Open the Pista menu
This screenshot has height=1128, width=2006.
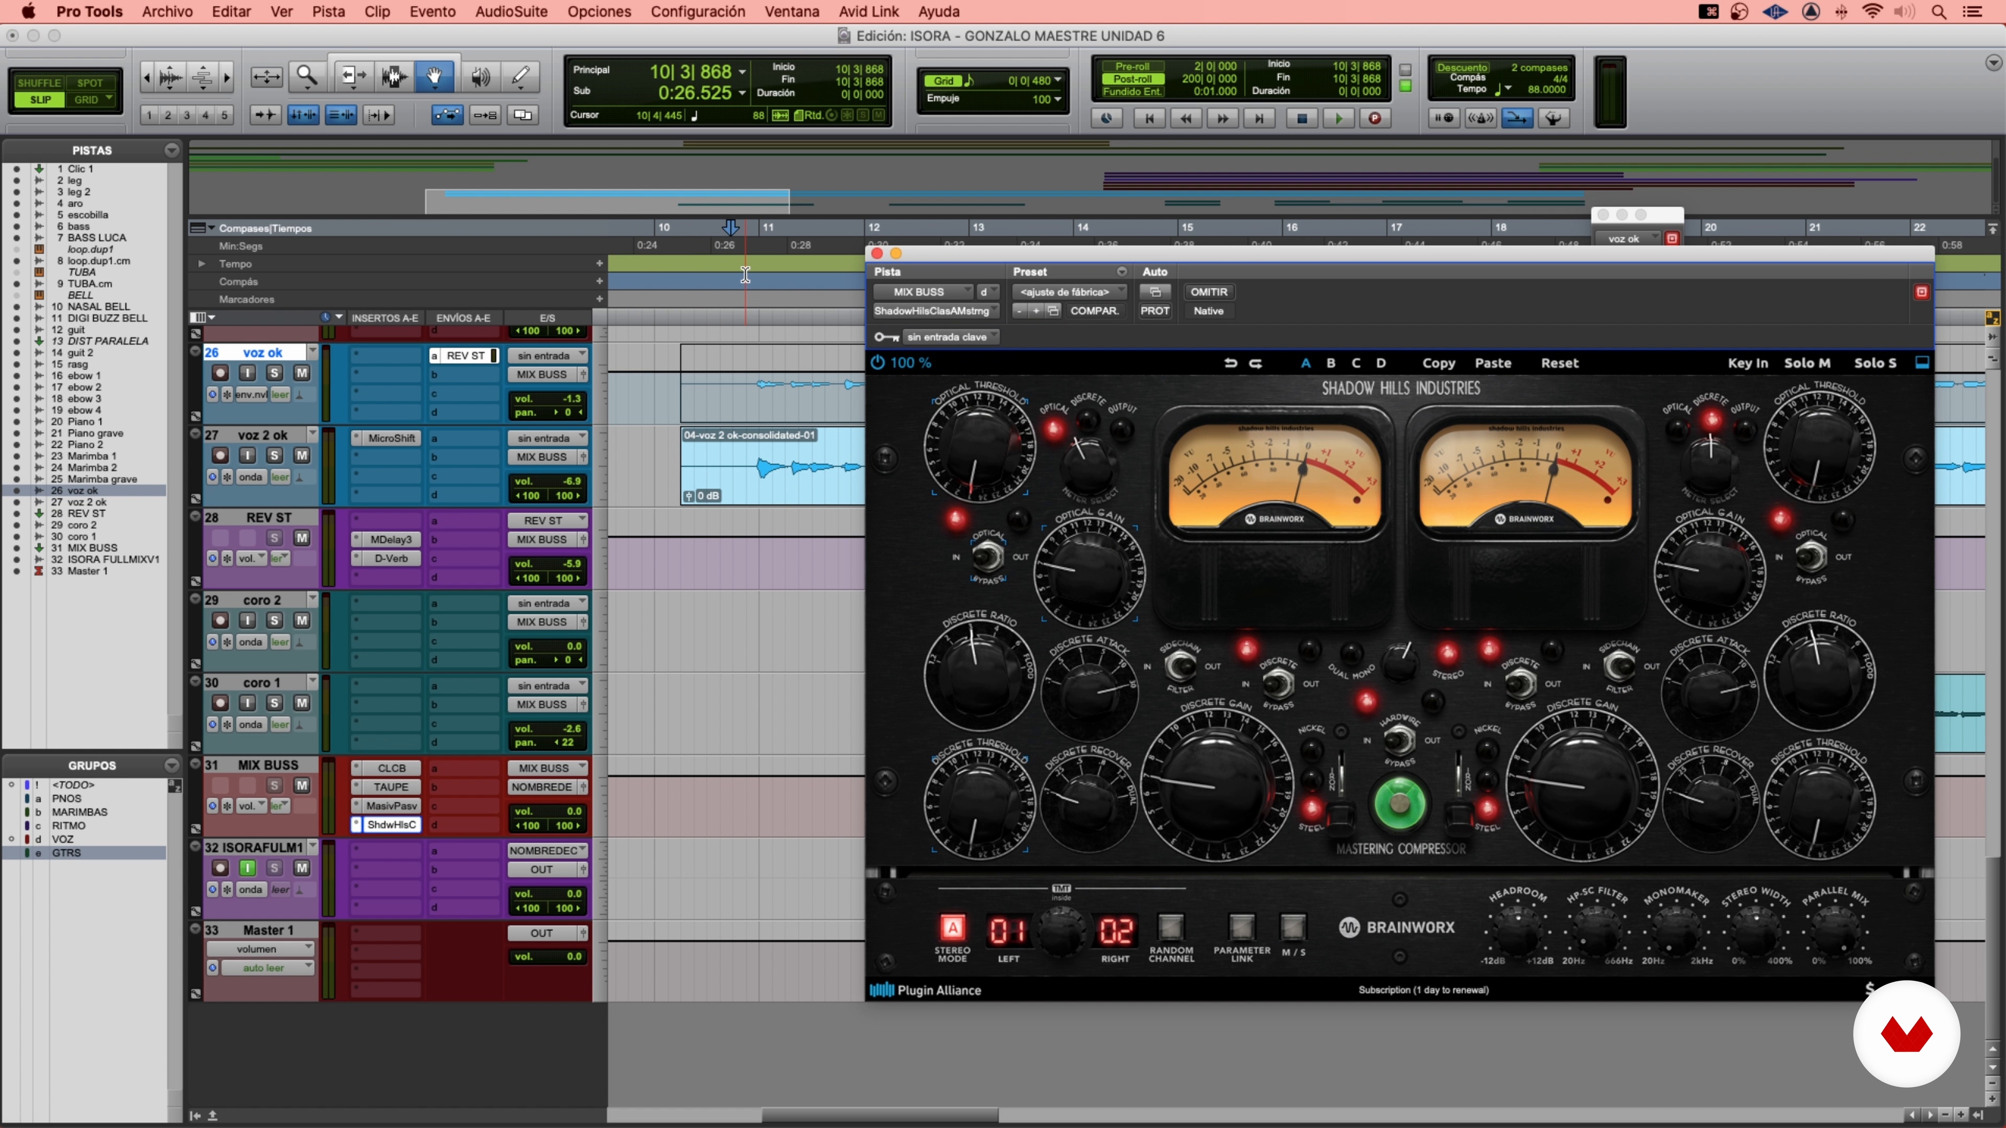[328, 11]
